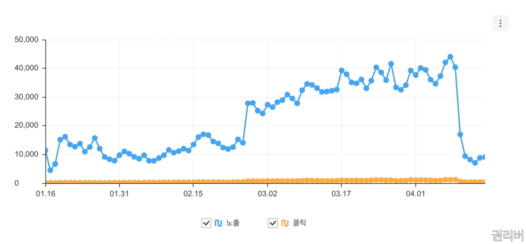The height and width of the screenshot is (244, 526).
Task: Select the 노출 legend label
Action: 233,223
